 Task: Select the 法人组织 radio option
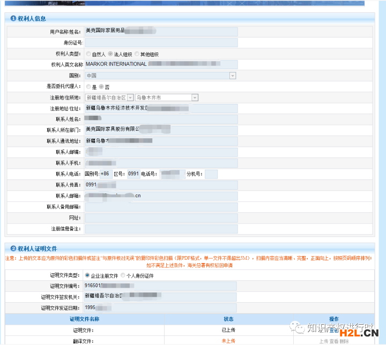click(x=110, y=54)
